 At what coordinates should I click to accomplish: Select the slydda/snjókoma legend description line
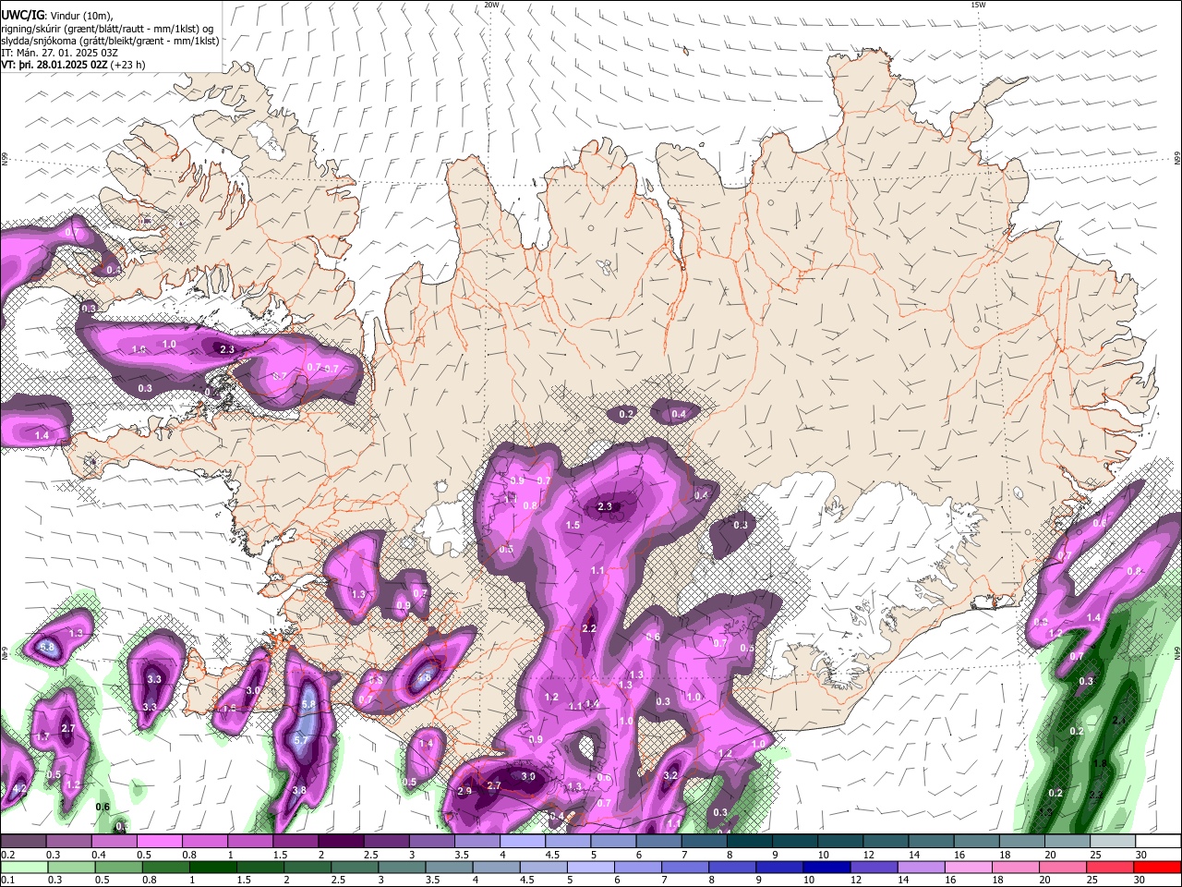pos(110,41)
